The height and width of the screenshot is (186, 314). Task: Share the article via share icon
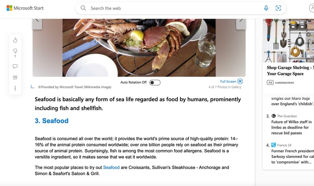point(15,77)
